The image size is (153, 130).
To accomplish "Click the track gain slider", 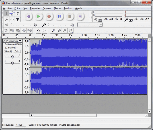I will 12,57.
